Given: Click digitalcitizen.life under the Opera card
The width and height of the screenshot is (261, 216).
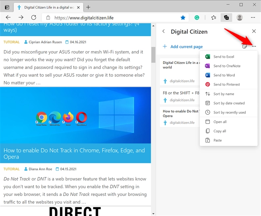Looking at the screenshot, I should point(182,123).
